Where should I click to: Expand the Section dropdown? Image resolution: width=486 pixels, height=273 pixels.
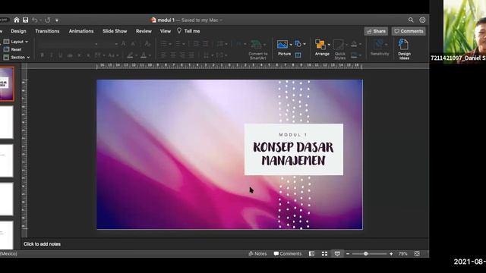point(17,58)
